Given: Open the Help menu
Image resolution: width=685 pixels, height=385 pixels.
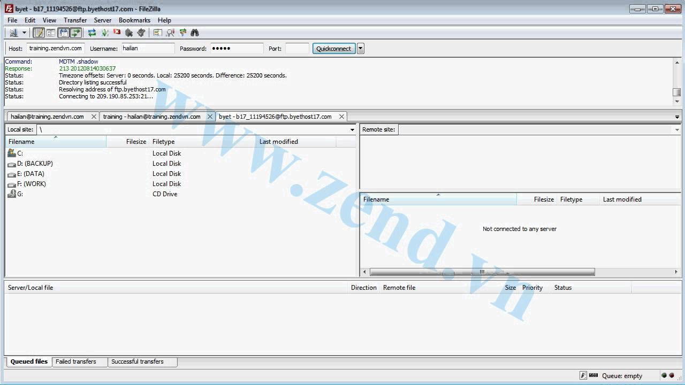Looking at the screenshot, I should click(x=164, y=20).
